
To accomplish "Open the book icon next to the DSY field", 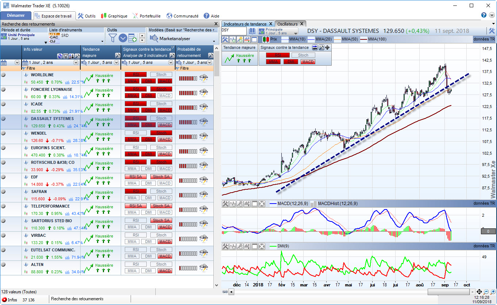I will click(252, 31).
